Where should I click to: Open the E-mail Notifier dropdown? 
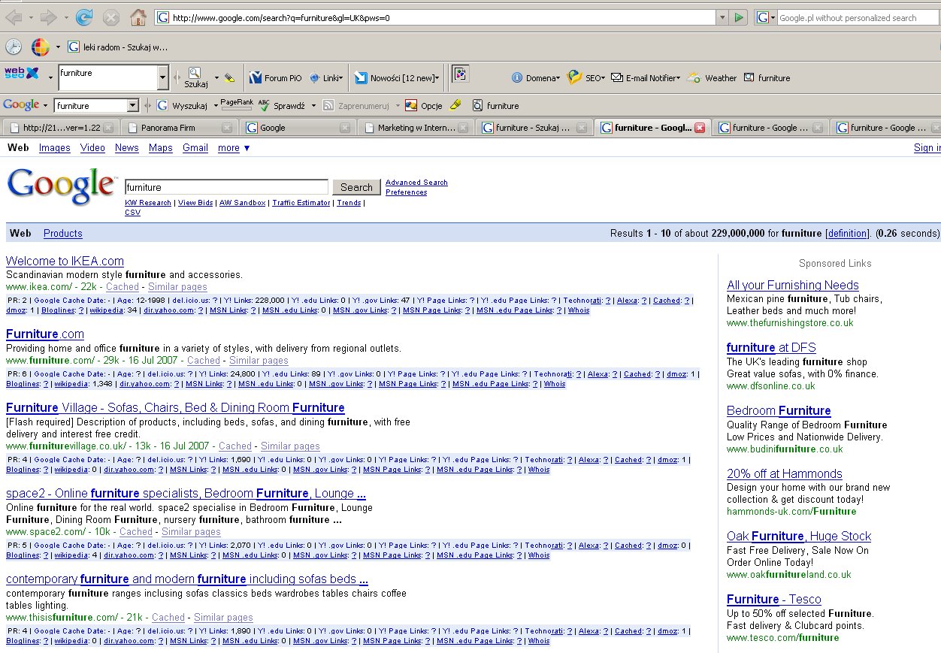point(646,77)
